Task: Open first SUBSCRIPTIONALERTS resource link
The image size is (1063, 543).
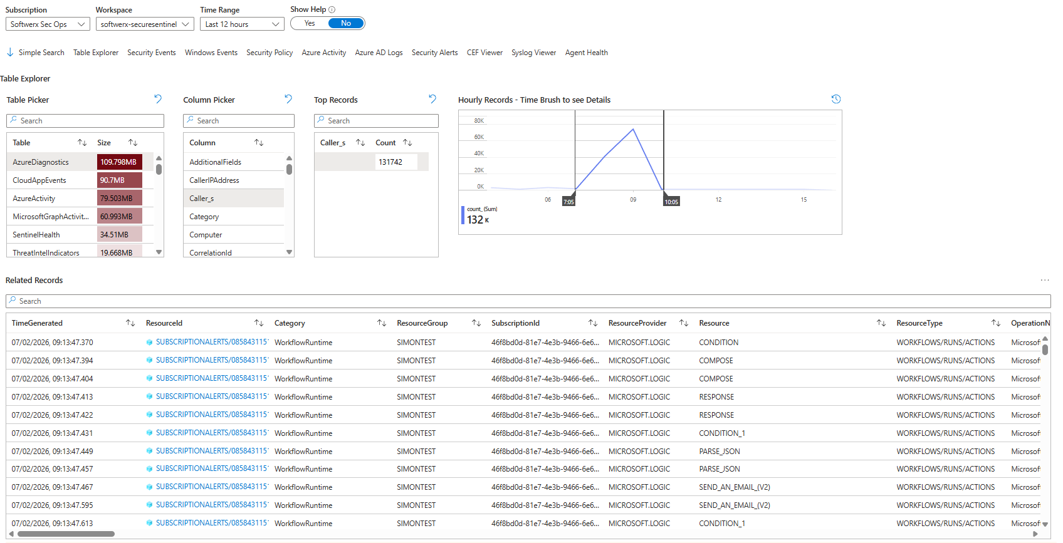Action: 211,342
